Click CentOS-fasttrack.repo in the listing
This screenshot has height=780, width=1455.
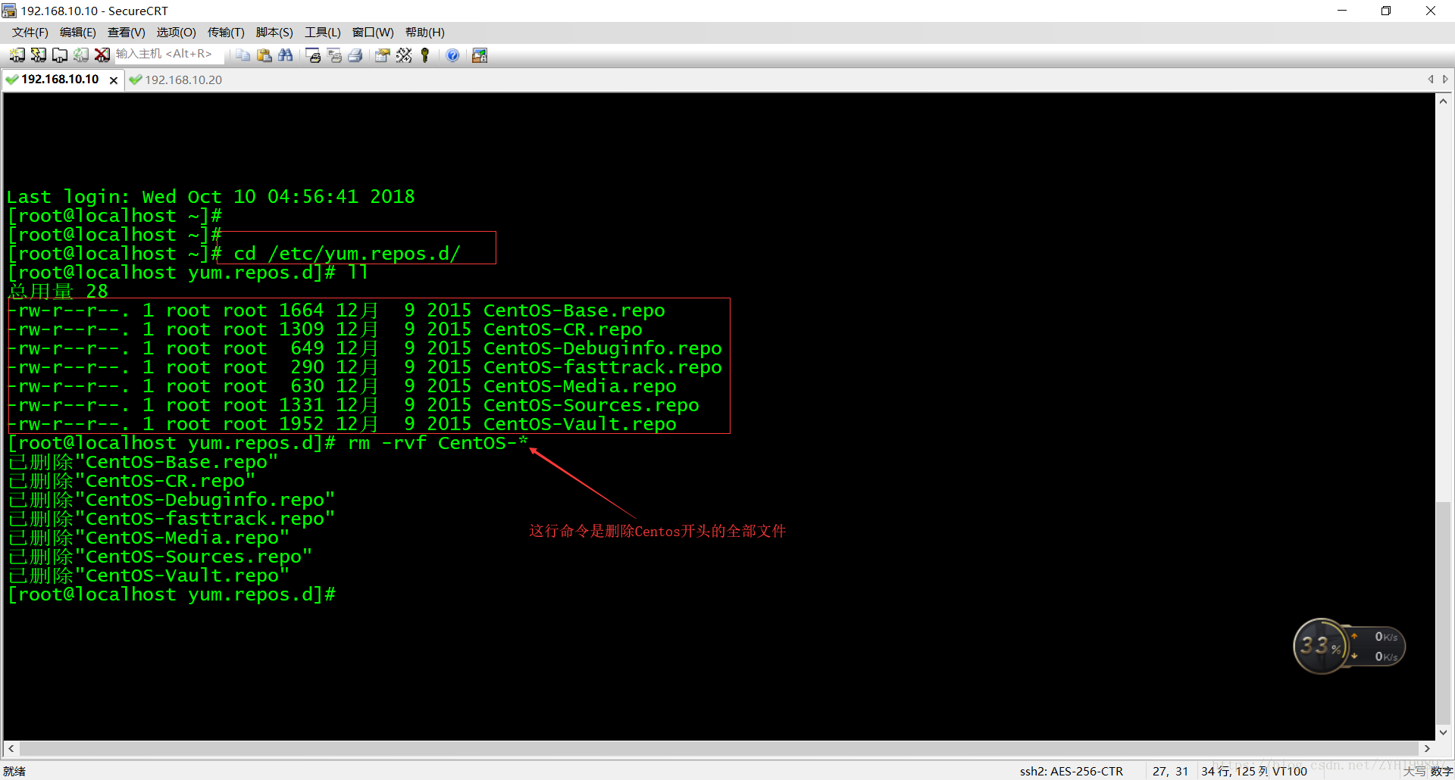(x=602, y=367)
